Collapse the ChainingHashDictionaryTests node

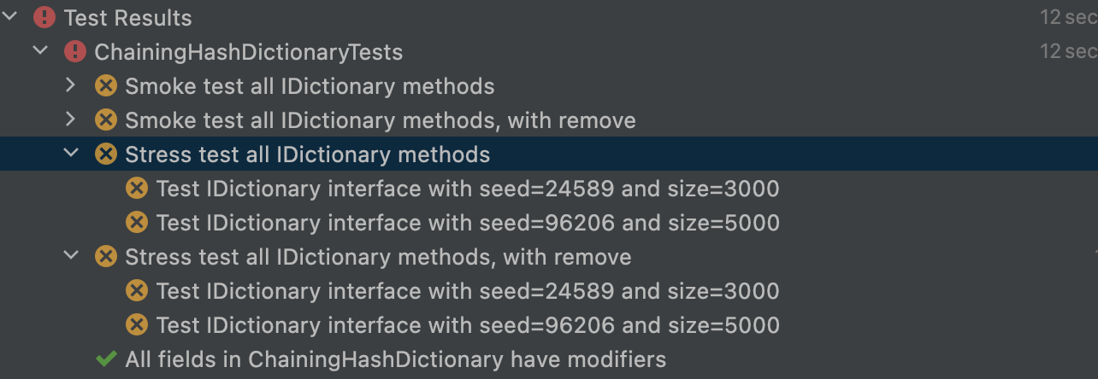(40, 52)
